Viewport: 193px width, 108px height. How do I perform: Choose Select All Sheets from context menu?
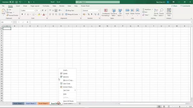(x=68, y=101)
